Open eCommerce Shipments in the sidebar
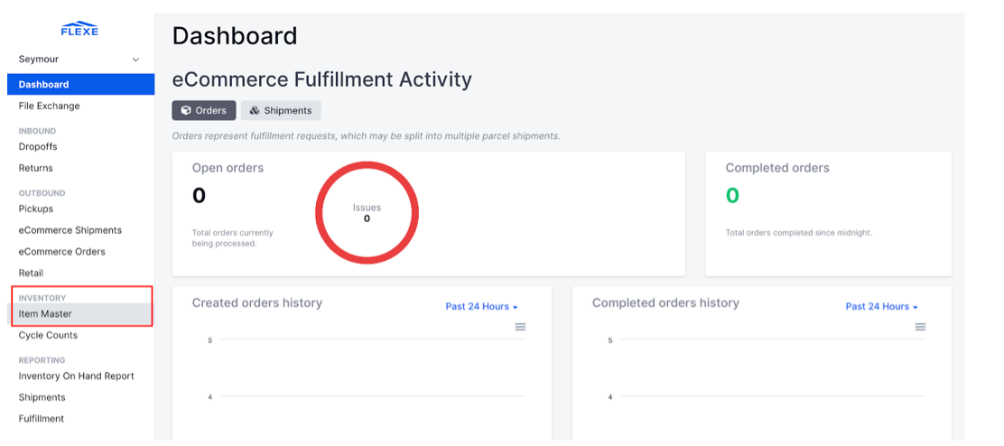This screenshot has height=446, width=1004. tap(70, 230)
